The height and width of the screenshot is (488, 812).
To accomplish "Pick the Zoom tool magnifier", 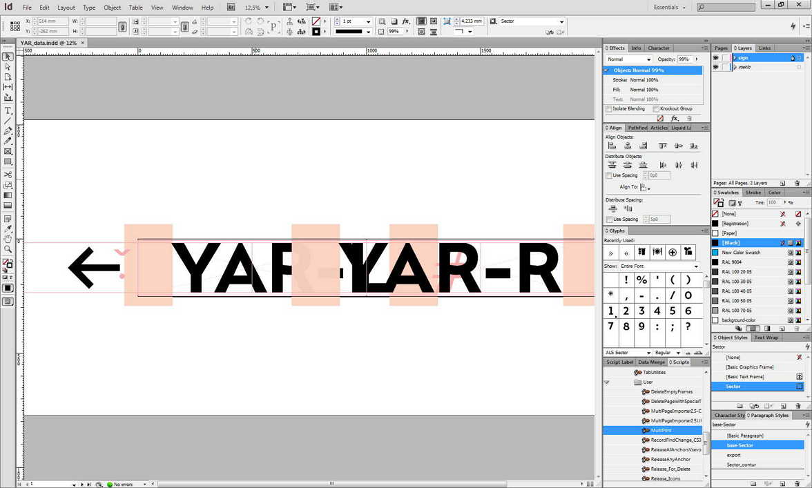I will coord(8,249).
